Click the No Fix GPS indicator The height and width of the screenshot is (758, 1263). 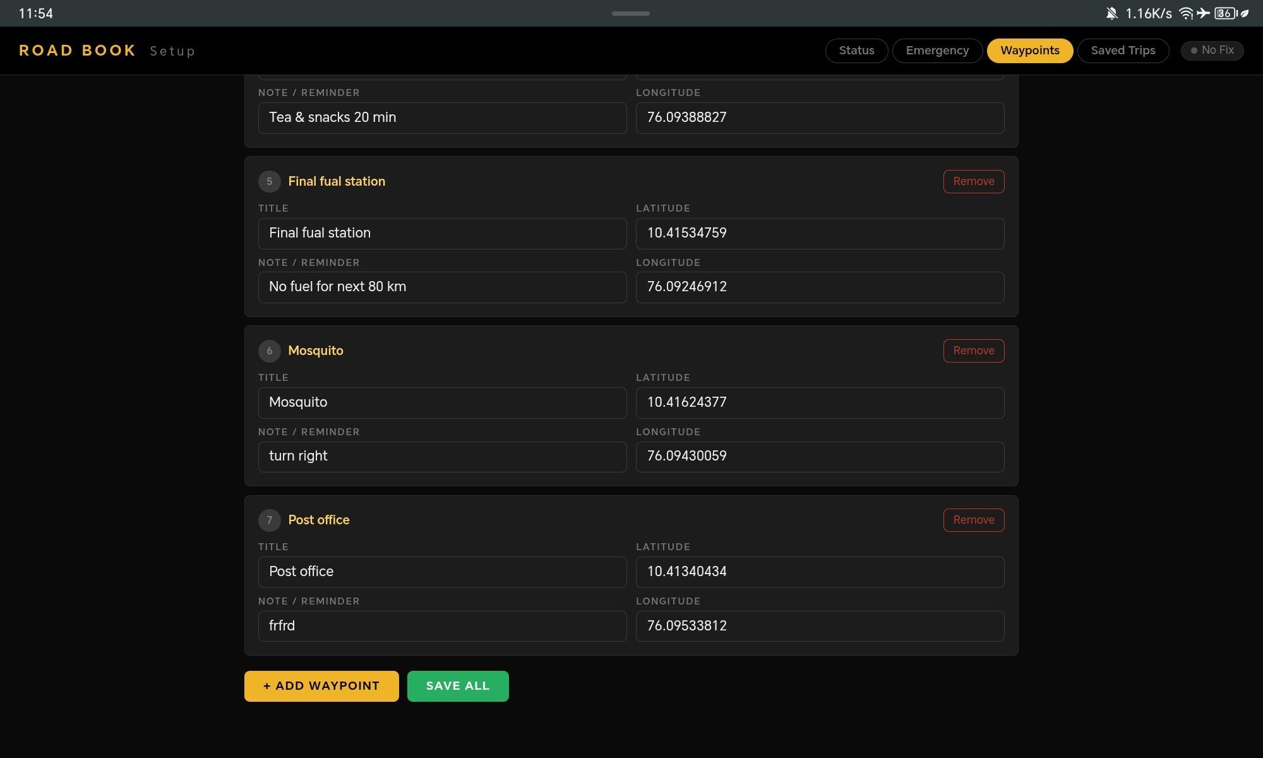(1212, 51)
